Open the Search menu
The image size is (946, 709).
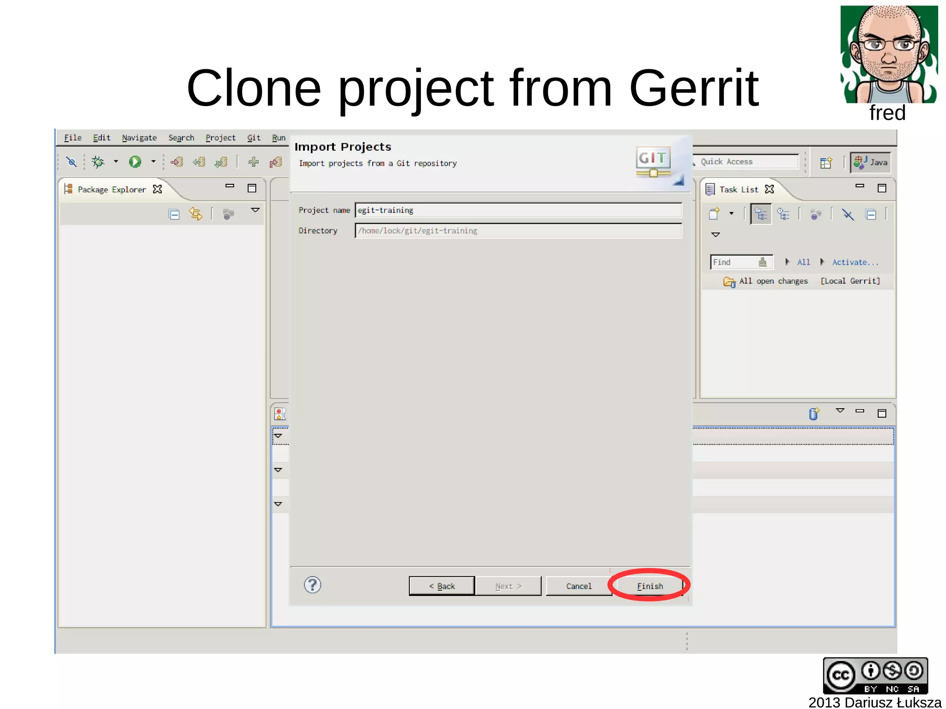click(x=181, y=138)
